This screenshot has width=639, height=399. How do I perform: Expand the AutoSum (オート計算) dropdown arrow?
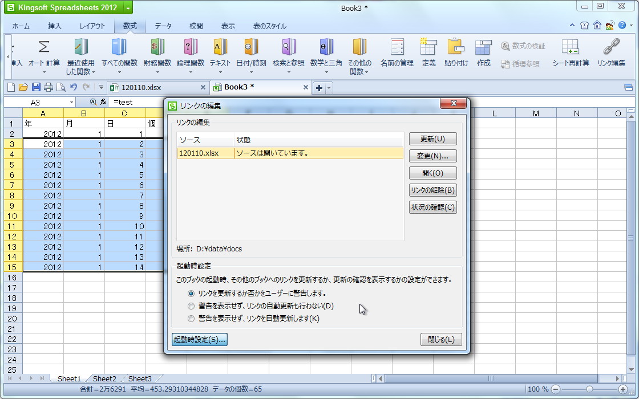(x=44, y=72)
